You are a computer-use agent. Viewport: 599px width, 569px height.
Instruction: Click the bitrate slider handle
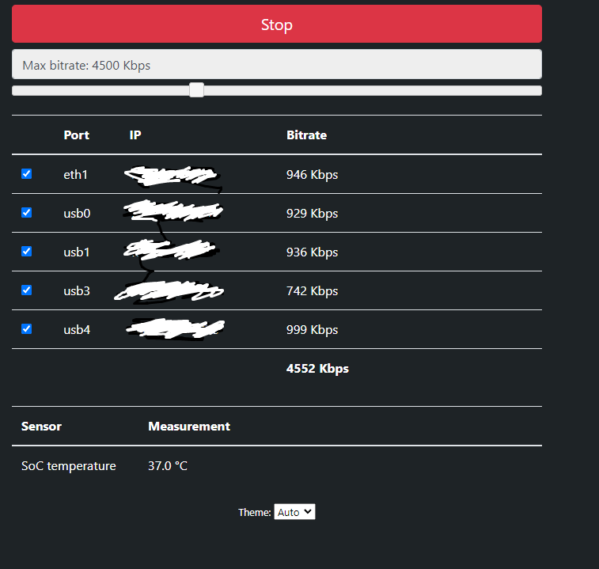(197, 90)
